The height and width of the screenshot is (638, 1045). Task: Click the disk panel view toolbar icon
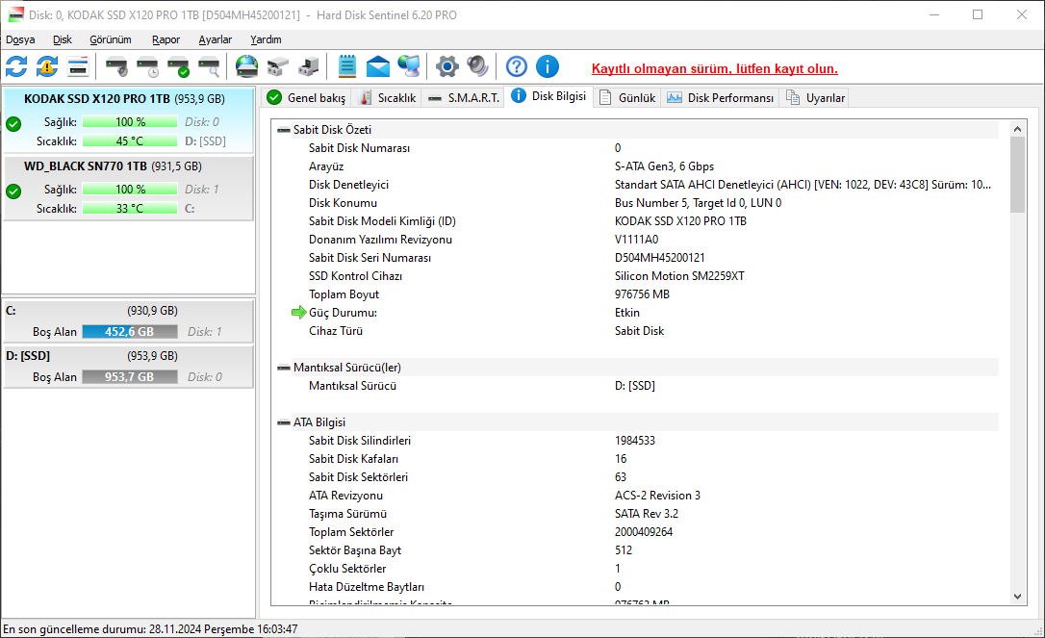coord(78,66)
